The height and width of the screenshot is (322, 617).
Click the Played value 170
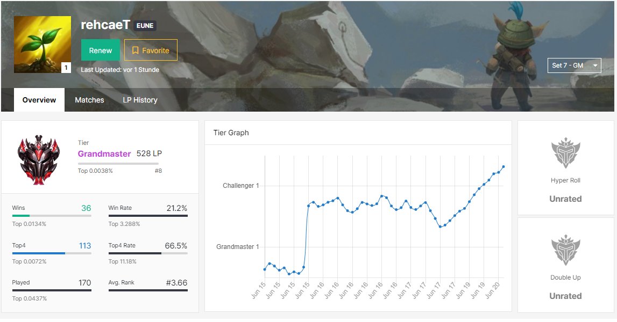click(84, 283)
